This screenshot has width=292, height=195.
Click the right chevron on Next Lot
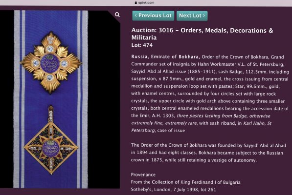(x=204, y=16)
